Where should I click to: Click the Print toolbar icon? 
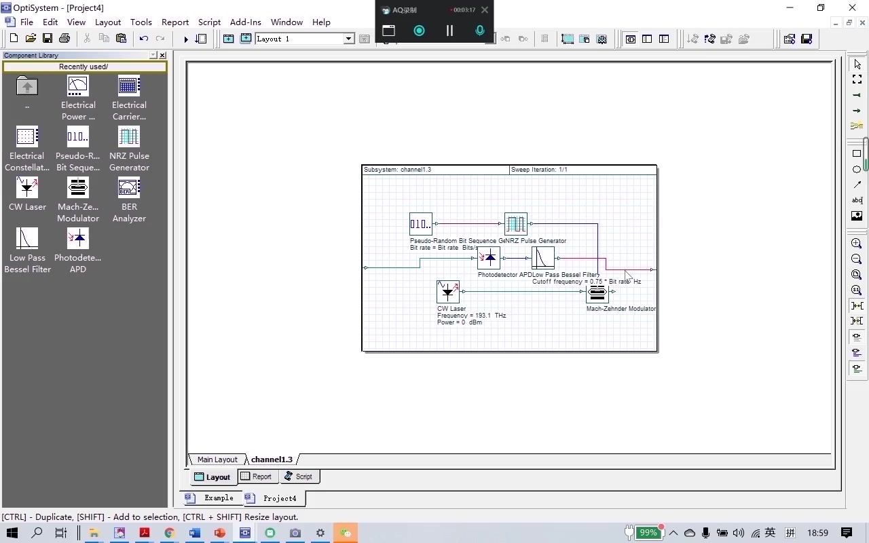[x=64, y=39]
